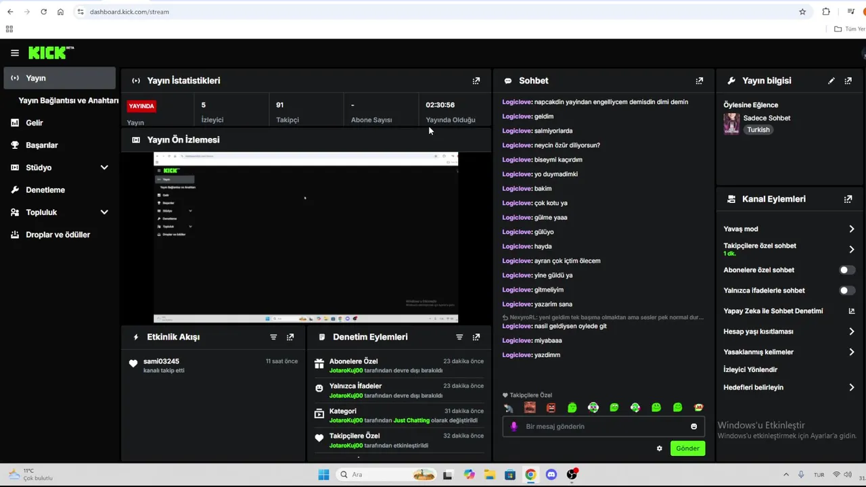Click the browser address bar
Screen dimensions: 866x487
click(x=433, y=11)
